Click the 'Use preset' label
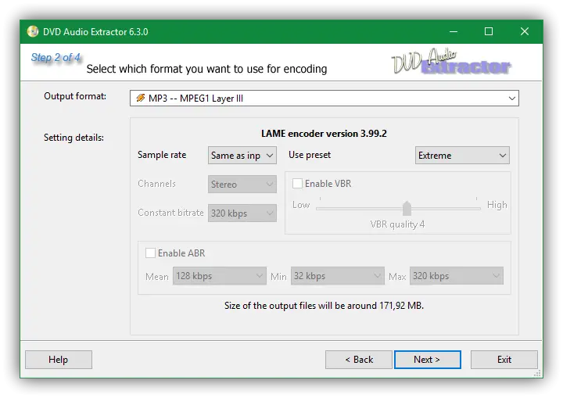The image size is (563, 398). click(x=310, y=155)
